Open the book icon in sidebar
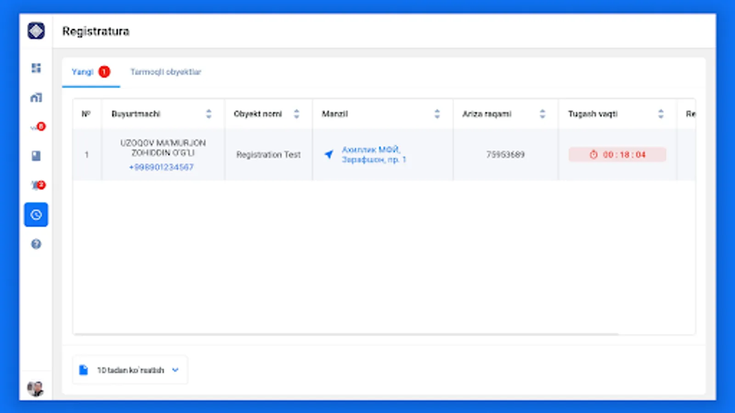This screenshot has width=735, height=413. [36, 156]
